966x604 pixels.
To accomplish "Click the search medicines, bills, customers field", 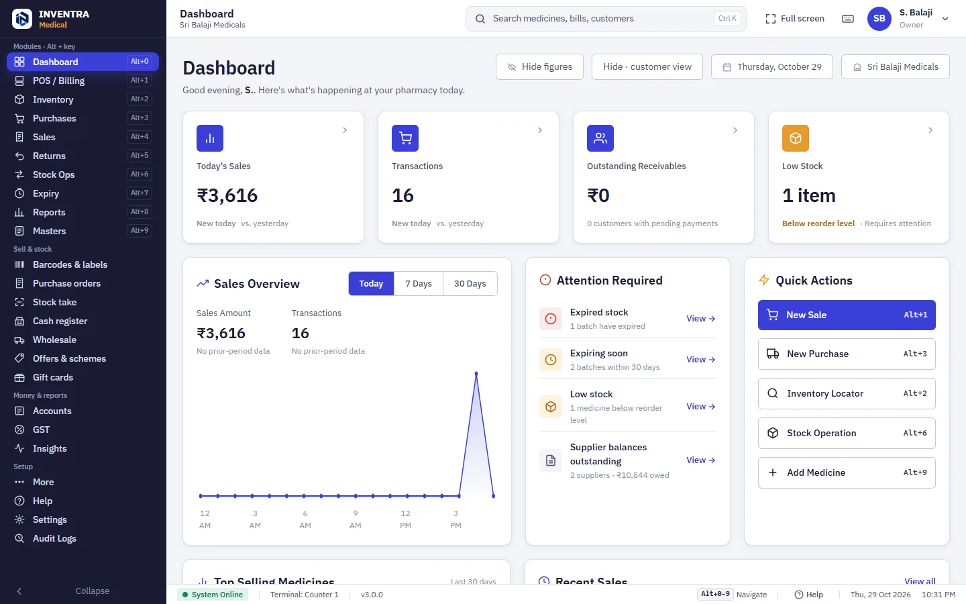I will pos(606,19).
